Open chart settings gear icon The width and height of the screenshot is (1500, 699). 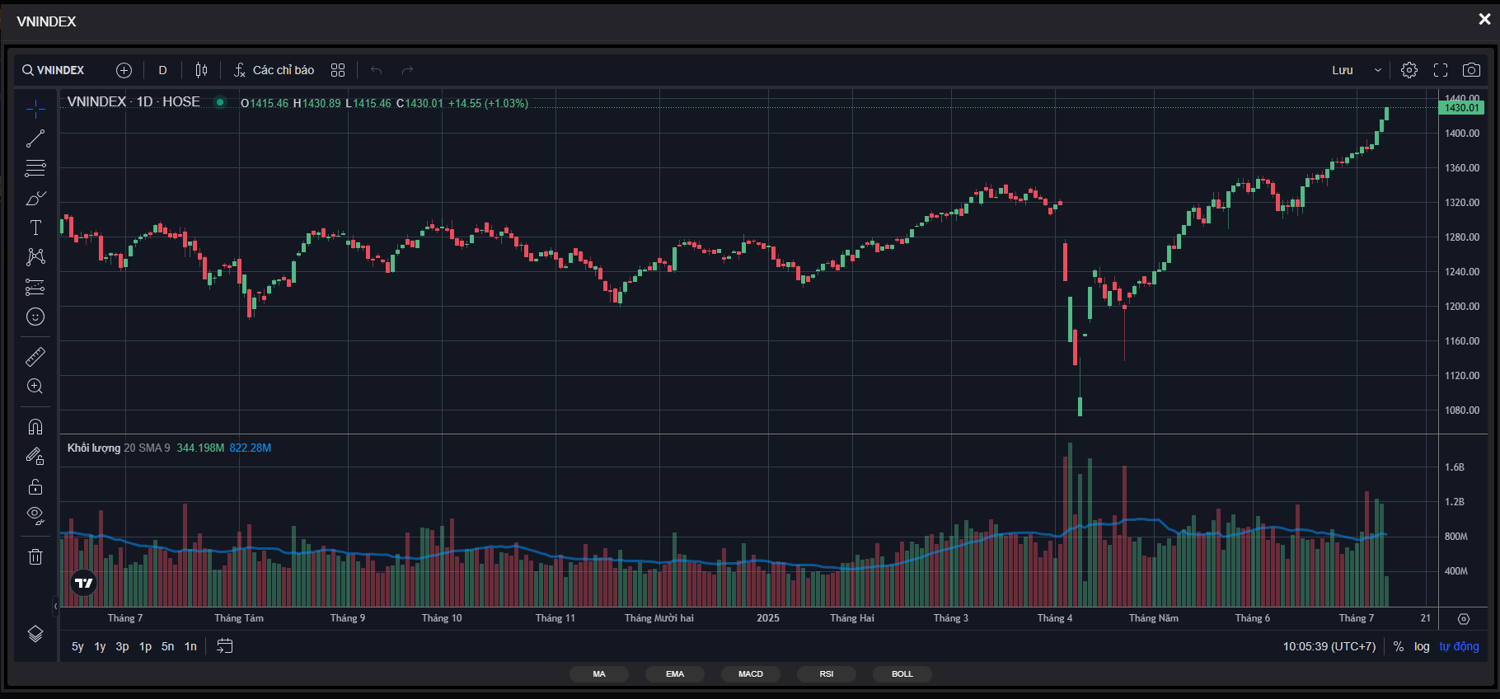click(x=1409, y=70)
